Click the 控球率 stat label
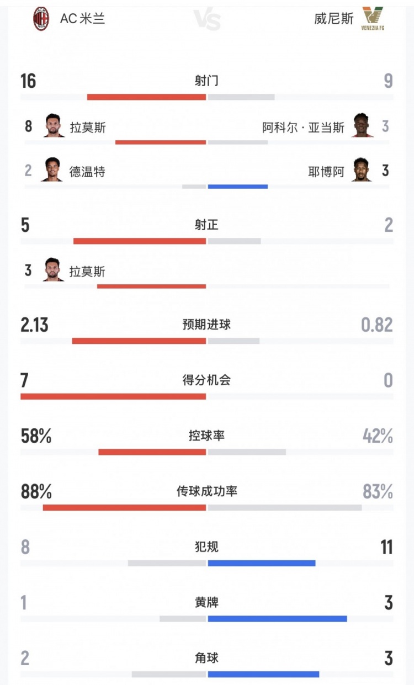The width and height of the screenshot is (414, 685). pyautogui.click(x=207, y=436)
